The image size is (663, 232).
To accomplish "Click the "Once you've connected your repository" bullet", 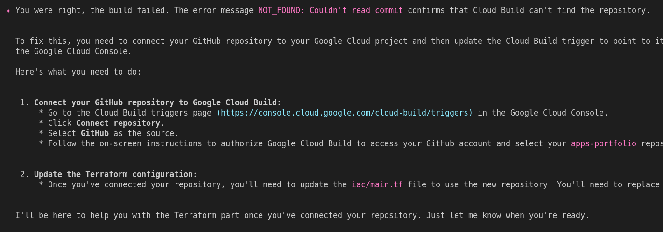I will coord(196,184).
